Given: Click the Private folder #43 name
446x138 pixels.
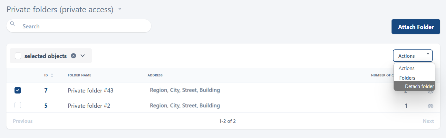Looking at the screenshot, I should [91, 91].
